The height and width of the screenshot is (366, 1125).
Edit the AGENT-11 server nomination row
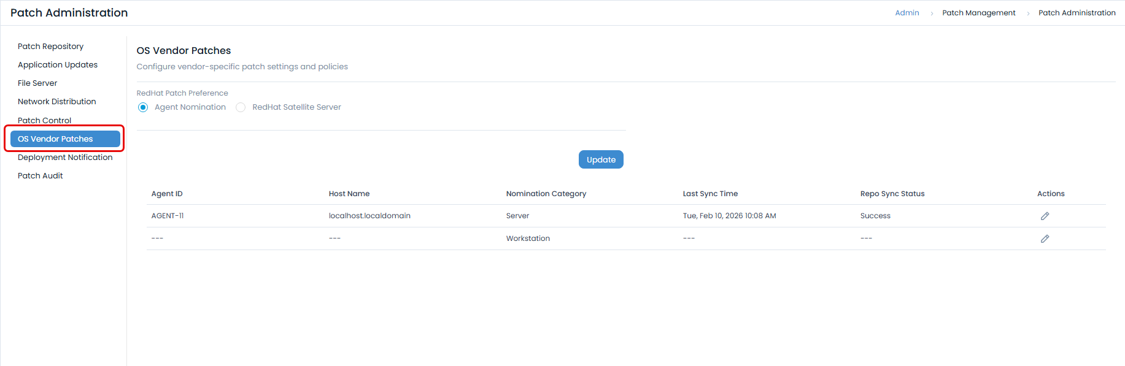coord(1045,216)
